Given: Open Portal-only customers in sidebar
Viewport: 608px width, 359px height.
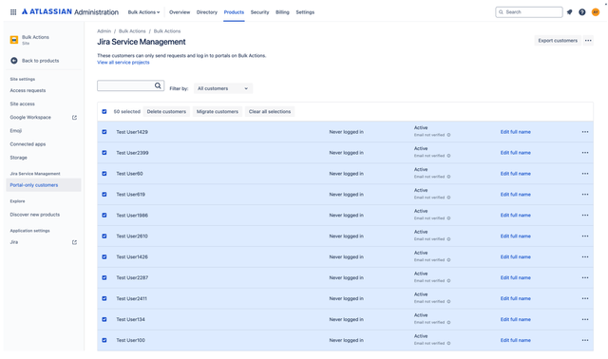Looking at the screenshot, I should click(x=44, y=185).
